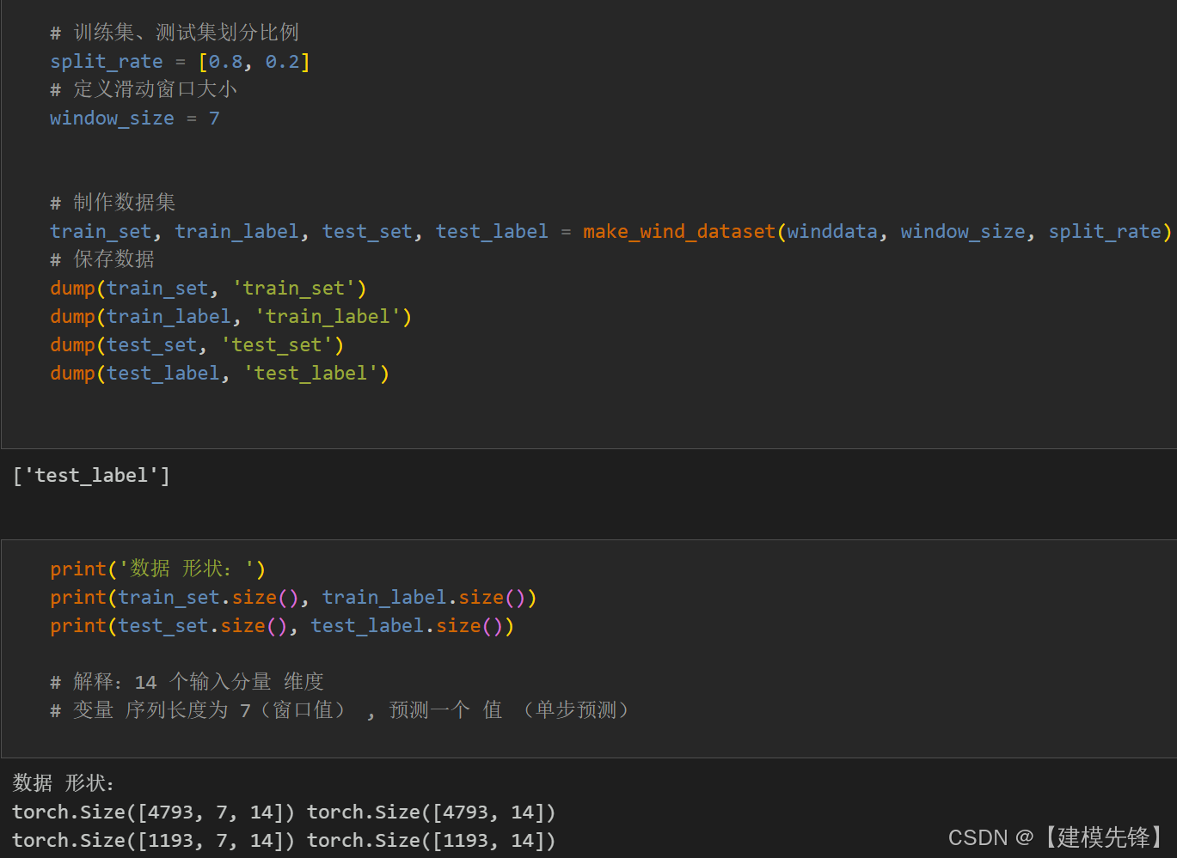This screenshot has height=858, width=1177.
Task: Select the 制作数据集 comment line
Action: coord(112,202)
